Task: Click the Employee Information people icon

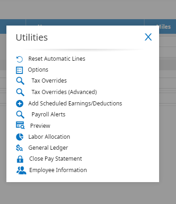Action: [x=21, y=170]
